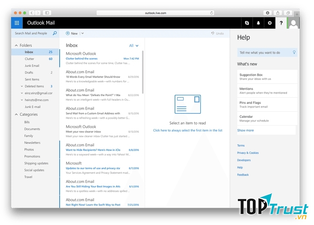Viewport: 314px width, 225px height.
Task: Click the Help question mark icon
Action: 281,23
